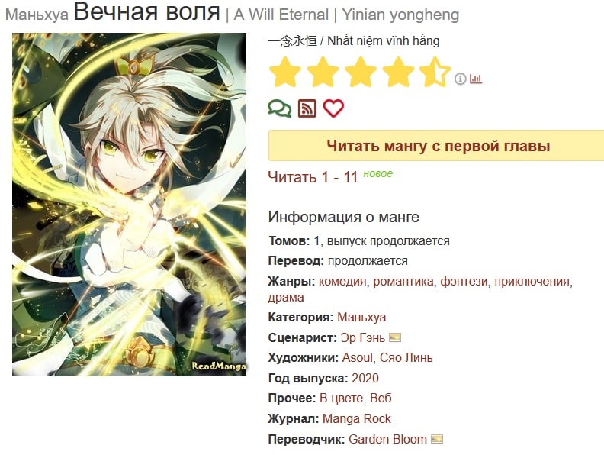Open picture icon next to Garden Bloom
This screenshot has height=455, width=604.
436,439
